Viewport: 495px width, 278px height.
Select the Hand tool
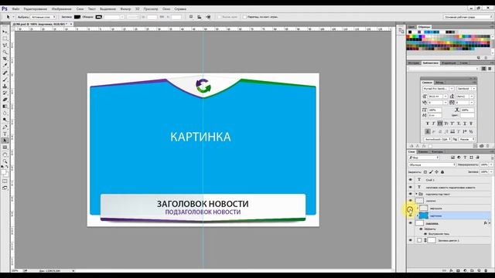click(5, 154)
